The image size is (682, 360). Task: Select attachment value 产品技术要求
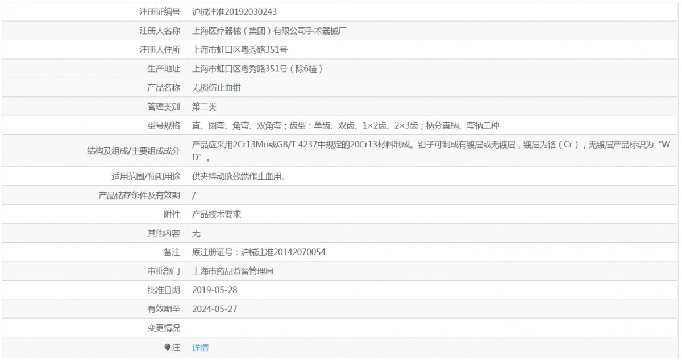(x=217, y=214)
